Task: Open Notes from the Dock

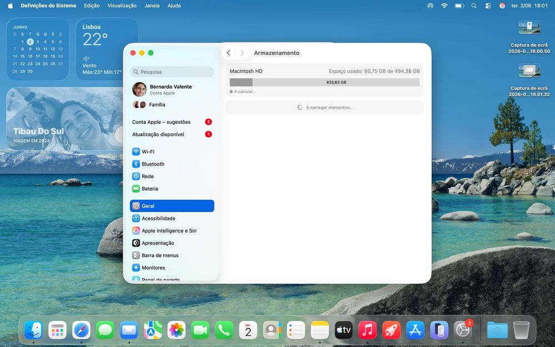Action: (x=320, y=330)
